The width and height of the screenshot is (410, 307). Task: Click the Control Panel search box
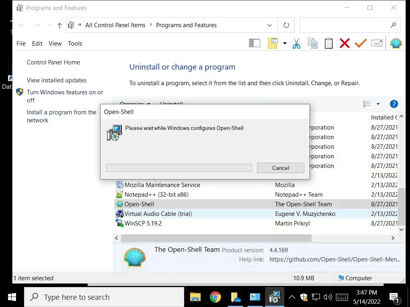pyautogui.click(x=350, y=25)
